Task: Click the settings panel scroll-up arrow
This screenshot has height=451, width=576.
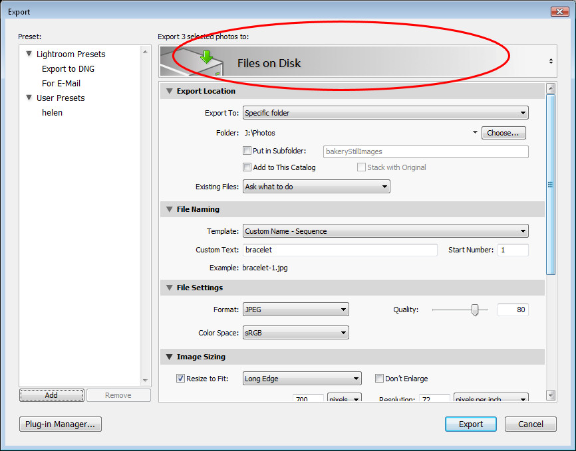Action: 551,88
